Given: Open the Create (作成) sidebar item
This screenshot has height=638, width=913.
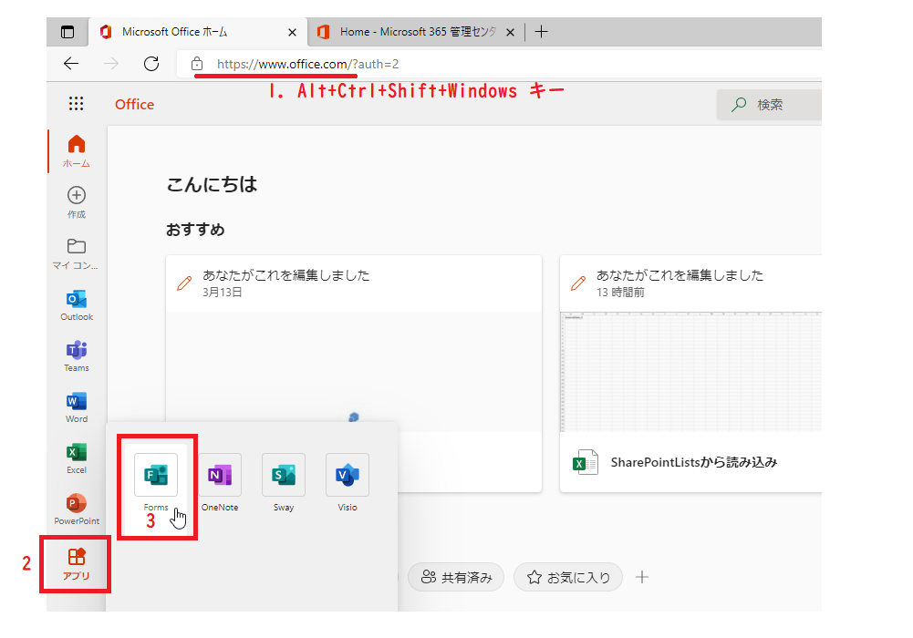Looking at the screenshot, I should pos(77,202).
